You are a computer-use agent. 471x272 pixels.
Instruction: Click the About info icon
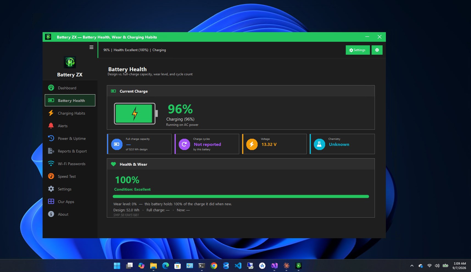pos(51,214)
